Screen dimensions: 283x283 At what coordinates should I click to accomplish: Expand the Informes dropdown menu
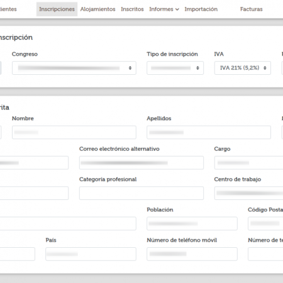(164, 9)
